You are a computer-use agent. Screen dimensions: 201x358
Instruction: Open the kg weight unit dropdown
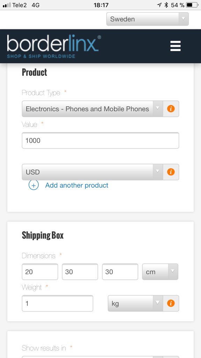(x=135, y=303)
